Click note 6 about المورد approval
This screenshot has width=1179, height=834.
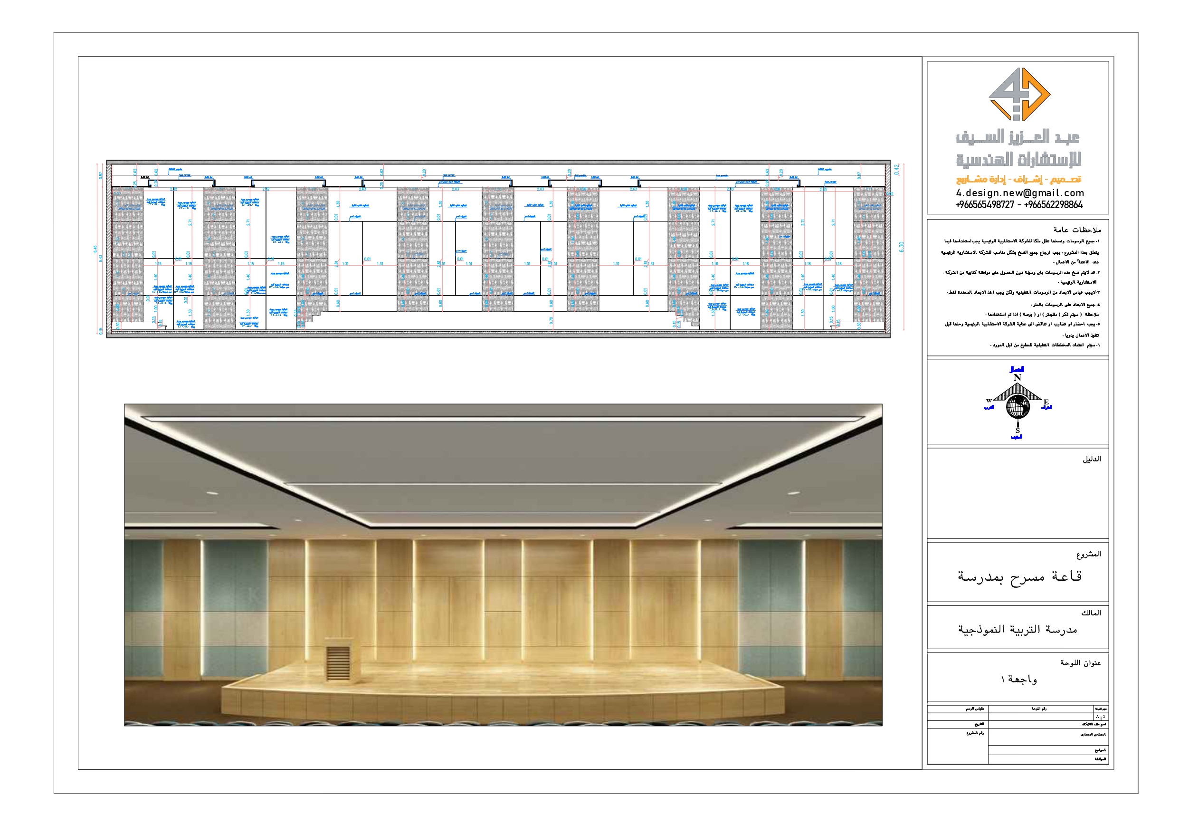[x=1045, y=345]
